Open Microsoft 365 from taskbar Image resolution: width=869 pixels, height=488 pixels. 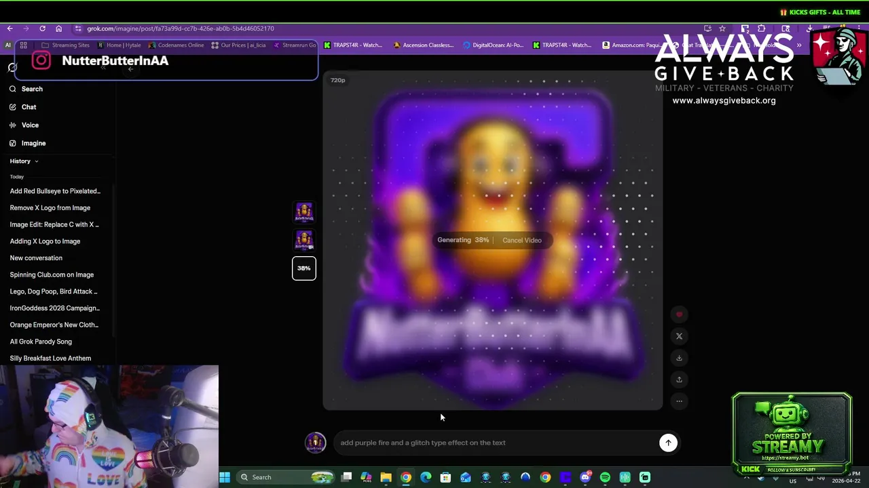366,477
